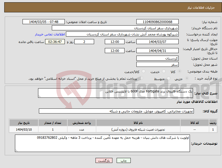Click the remaining time field 02:36:47

click(x=55, y=42)
